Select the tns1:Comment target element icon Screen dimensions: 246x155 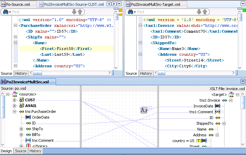tap(217, 112)
